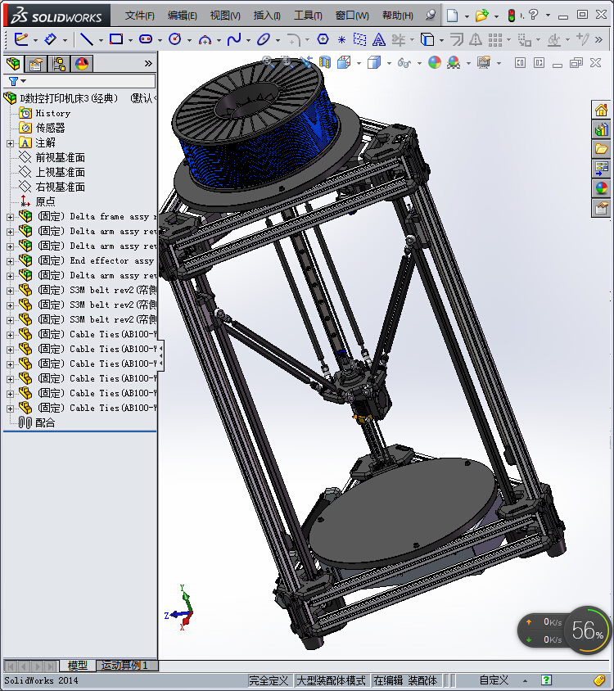The width and height of the screenshot is (614, 691).
Task: Select the 前视基准面 plane
Action: click(x=60, y=157)
